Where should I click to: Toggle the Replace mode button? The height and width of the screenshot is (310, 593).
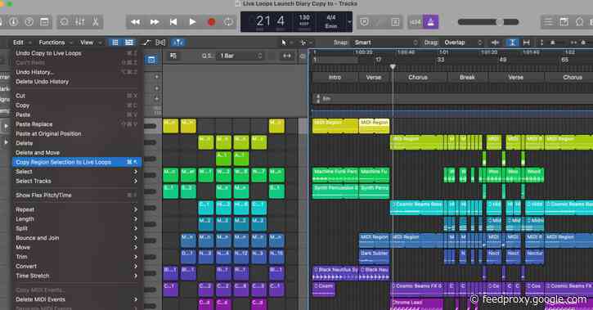tap(364, 22)
